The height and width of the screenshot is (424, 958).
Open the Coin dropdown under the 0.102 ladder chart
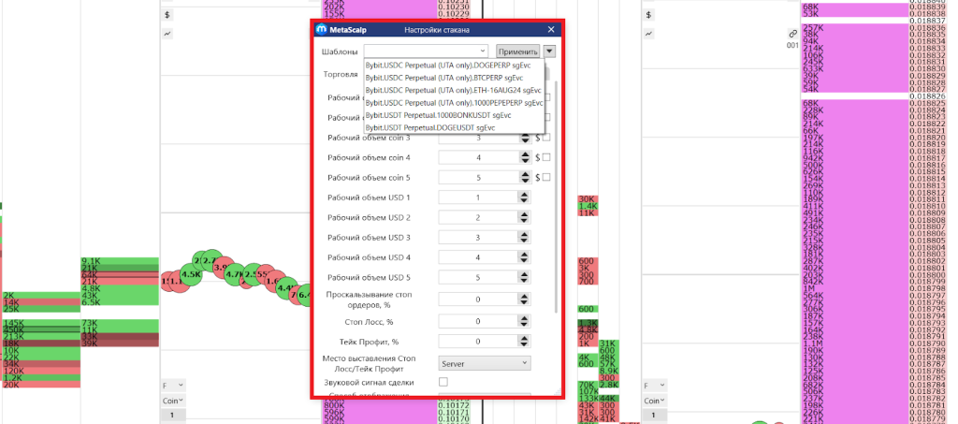pyautogui.click(x=173, y=401)
